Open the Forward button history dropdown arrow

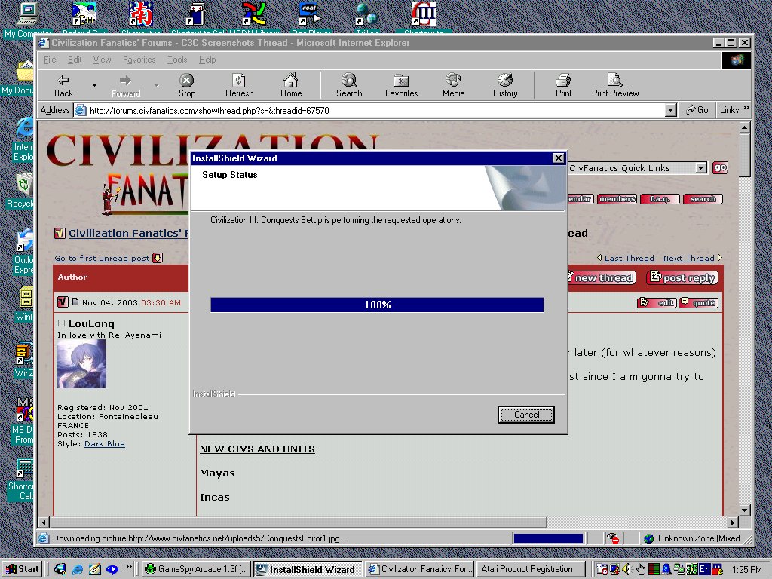pyautogui.click(x=157, y=86)
